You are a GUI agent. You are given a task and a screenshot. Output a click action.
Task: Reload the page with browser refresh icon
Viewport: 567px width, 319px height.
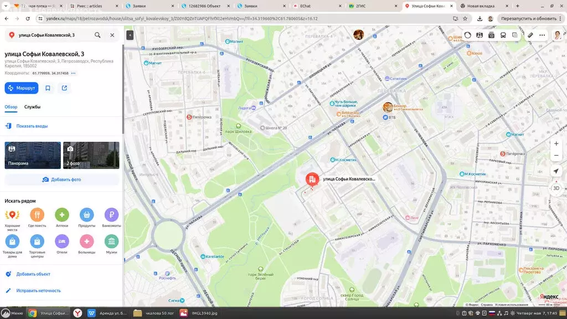[28, 18]
